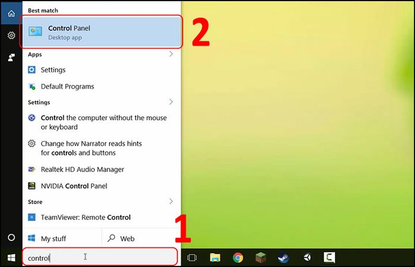Open the settings gear in search sidebar
The height and width of the screenshot is (267, 415).
coord(11,35)
